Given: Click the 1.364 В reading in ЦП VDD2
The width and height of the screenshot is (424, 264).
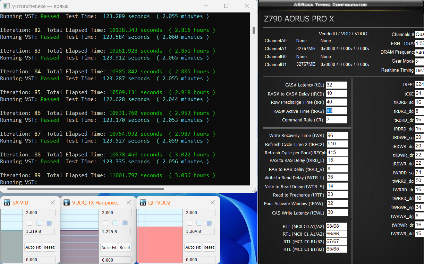Looking at the screenshot, I should tap(200, 231).
